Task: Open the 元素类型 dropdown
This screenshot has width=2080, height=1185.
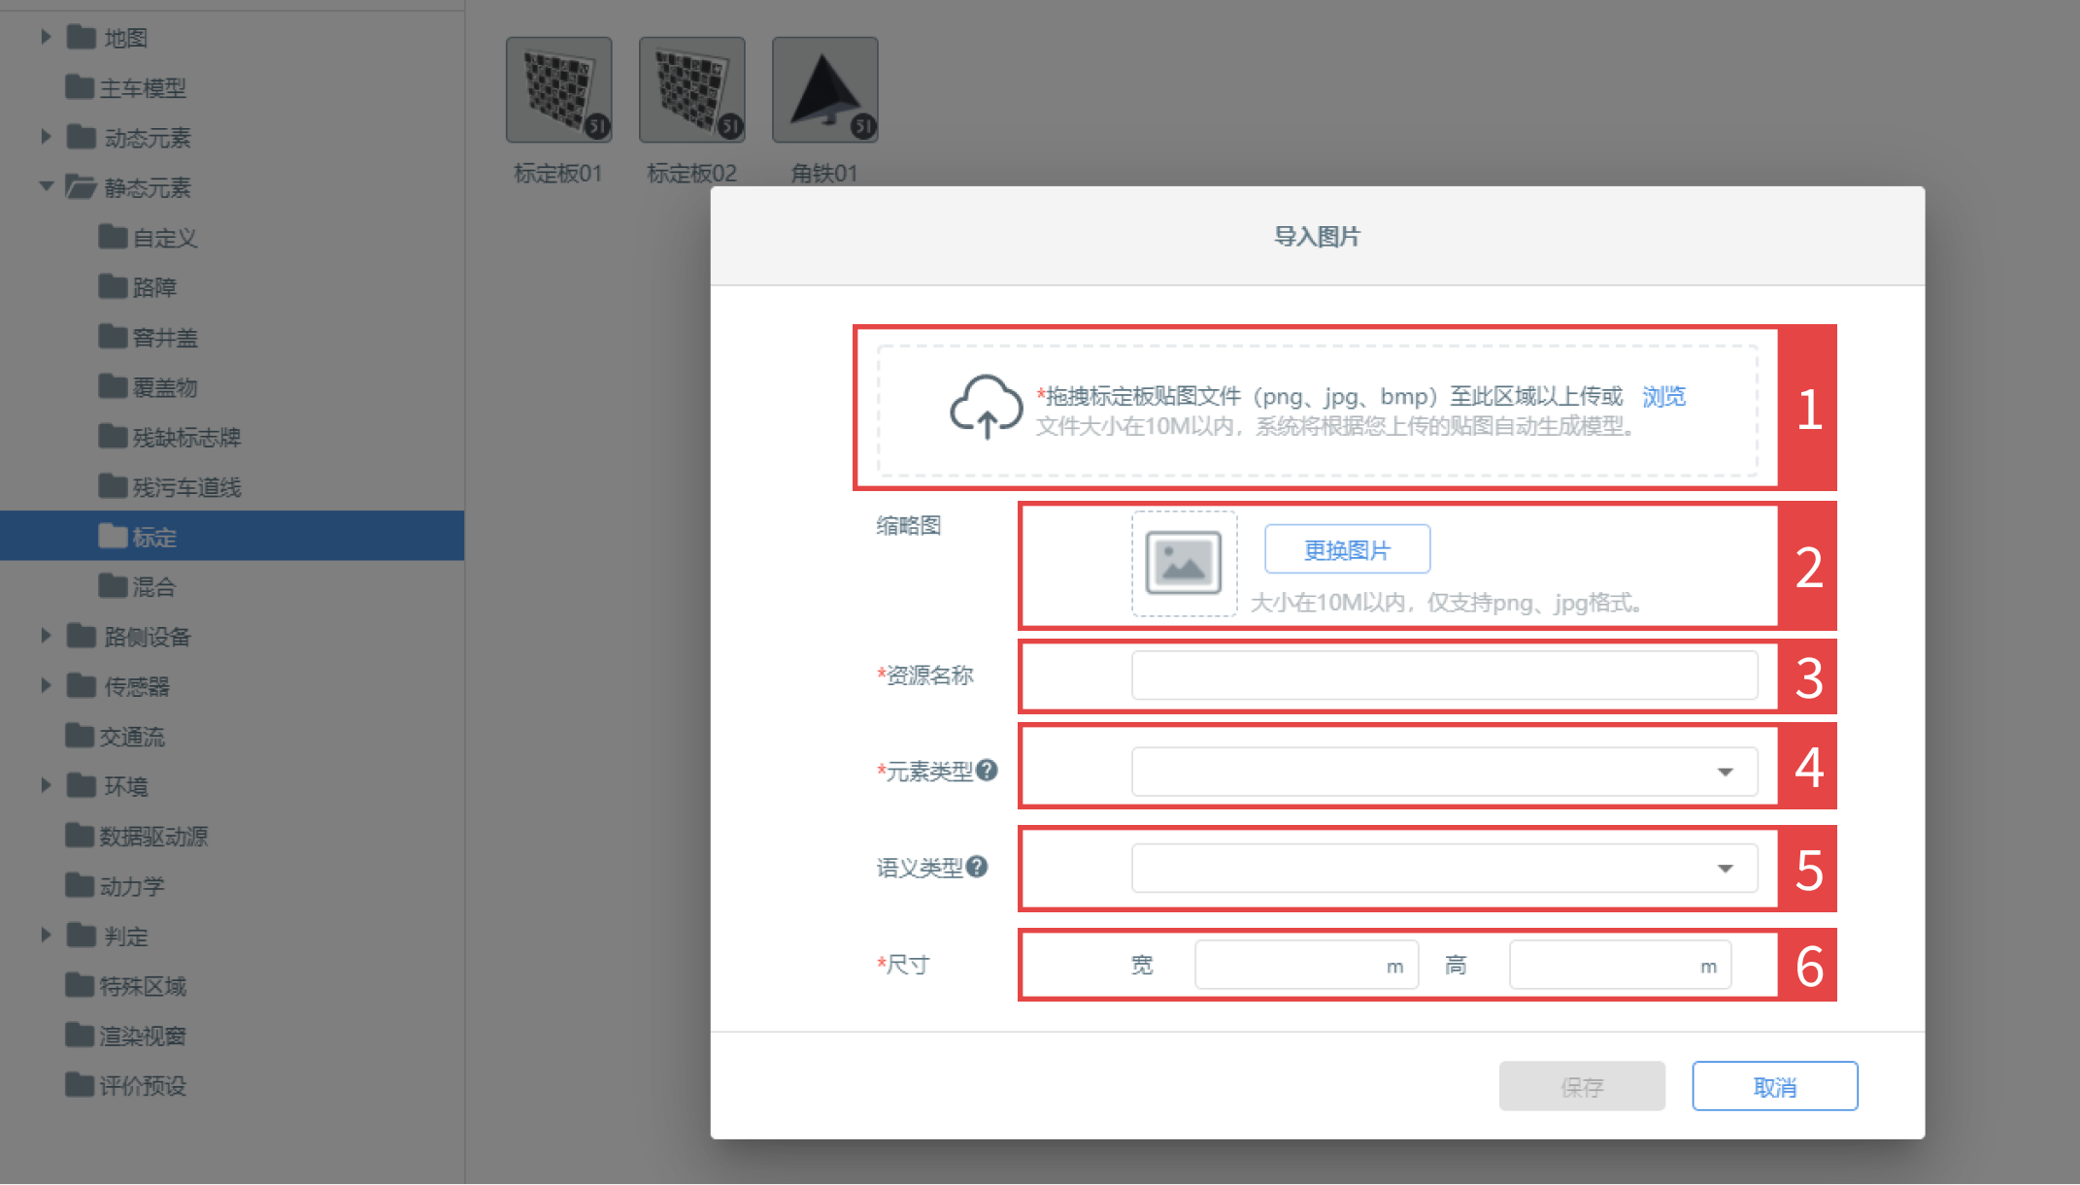Action: [1444, 772]
